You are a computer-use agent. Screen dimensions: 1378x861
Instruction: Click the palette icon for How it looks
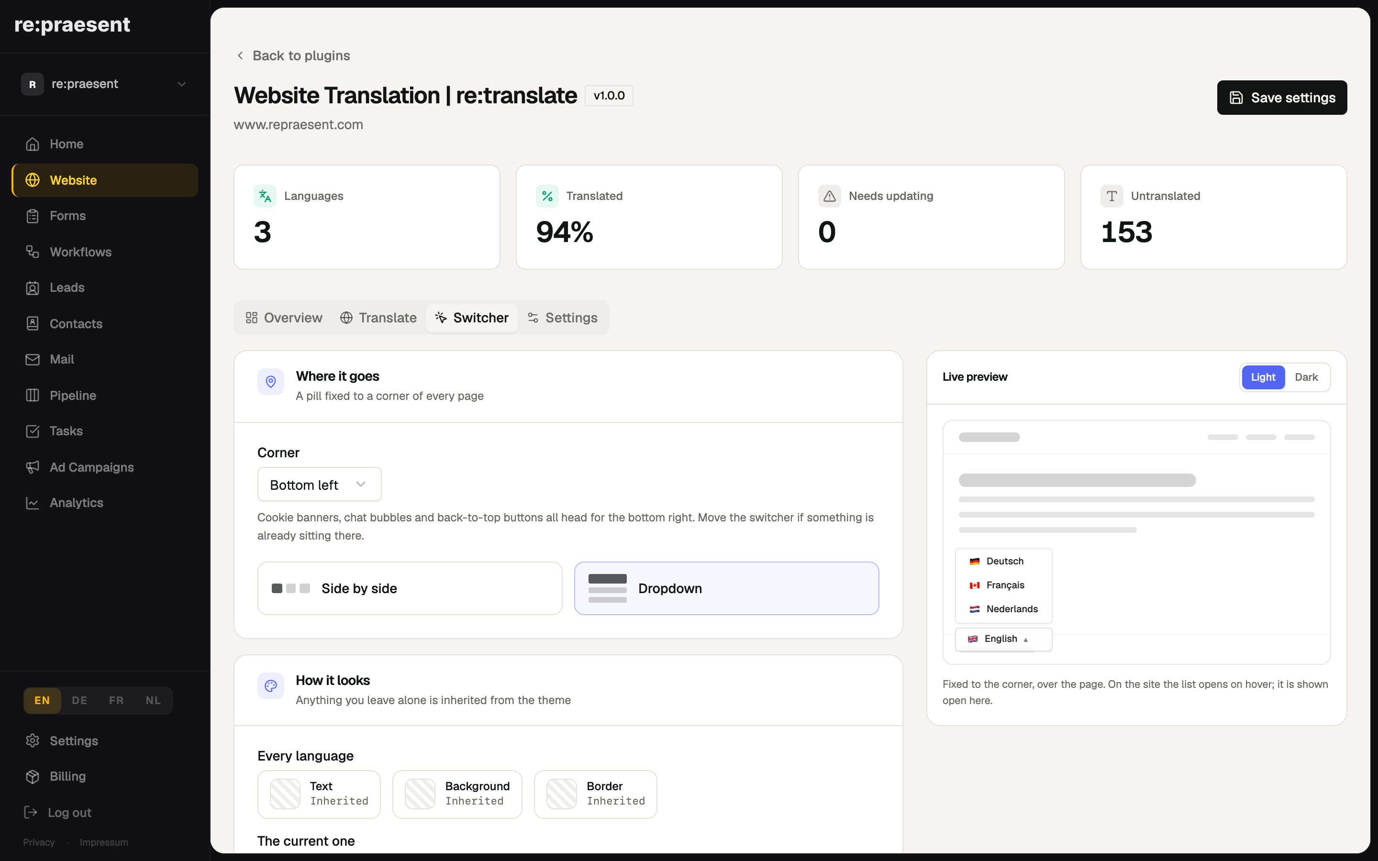[x=270, y=685]
